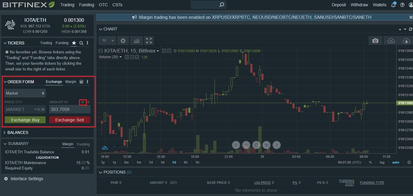Close the margin trading announcement banner
The width and height of the screenshot is (413, 196).
click(411, 17)
